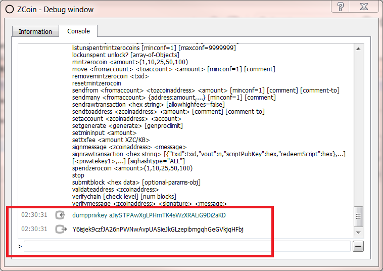The width and height of the screenshot is (383, 271).
Task: Click the 'move <fromaccount>' line
Action: (x=174, y=69)
